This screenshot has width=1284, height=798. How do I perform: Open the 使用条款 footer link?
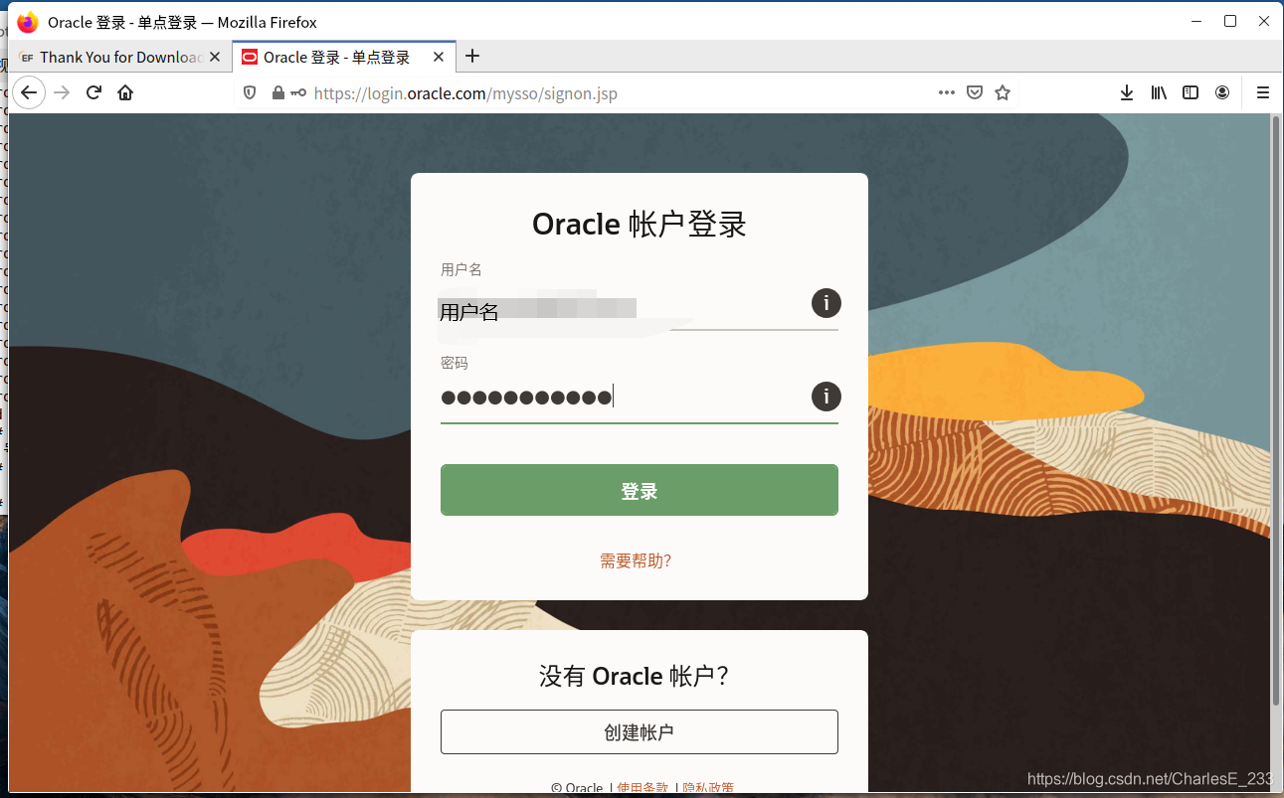tap(642, 788)
